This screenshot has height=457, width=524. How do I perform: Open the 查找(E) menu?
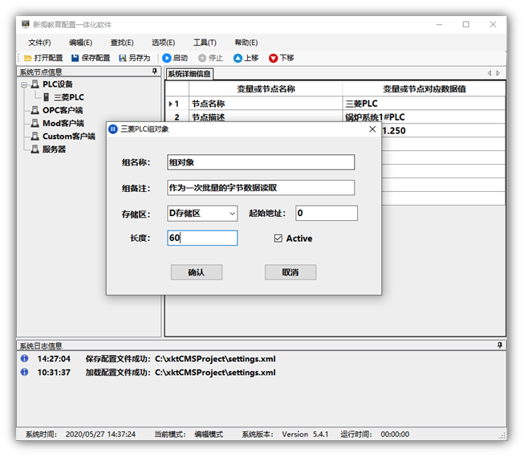(x=122, y=43)
